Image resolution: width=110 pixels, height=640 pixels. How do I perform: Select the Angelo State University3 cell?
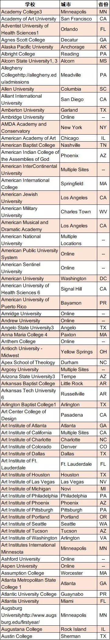[30, 328]
